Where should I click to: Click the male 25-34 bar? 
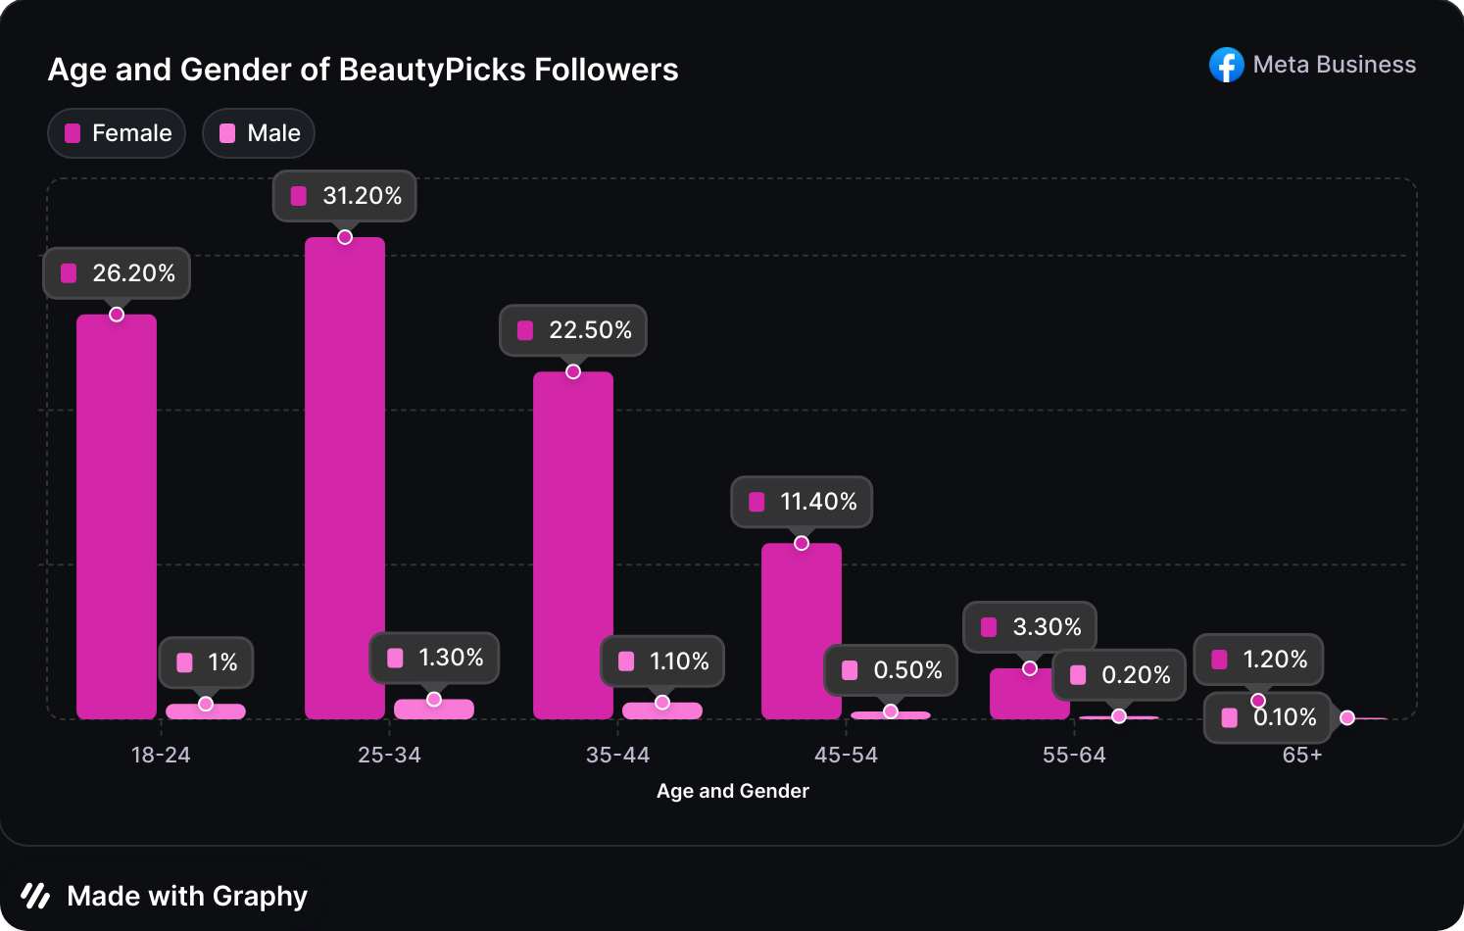pos(434,710)
